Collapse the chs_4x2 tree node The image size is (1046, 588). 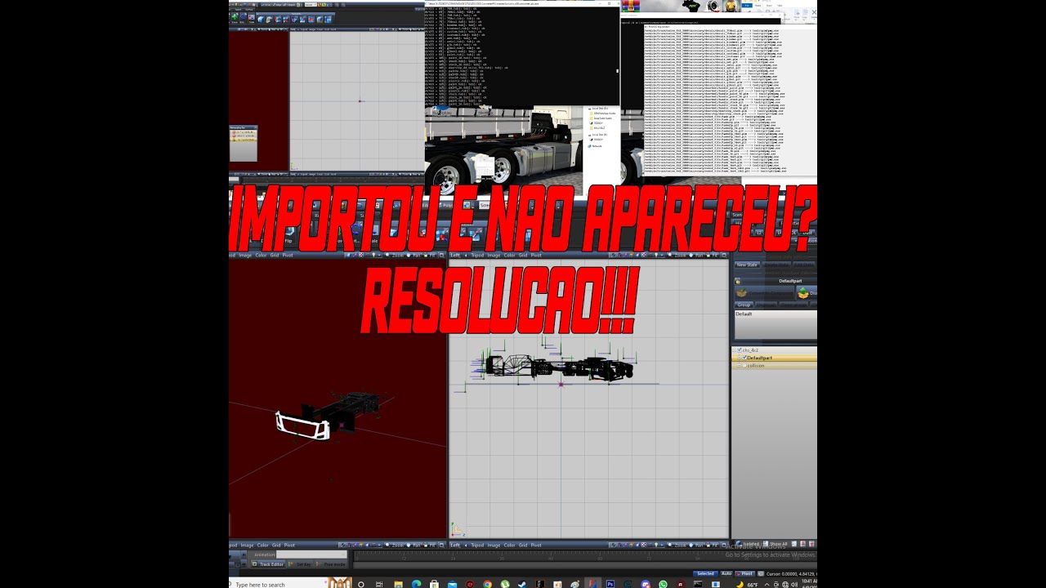pyautogui.click(x=734, y=350)
